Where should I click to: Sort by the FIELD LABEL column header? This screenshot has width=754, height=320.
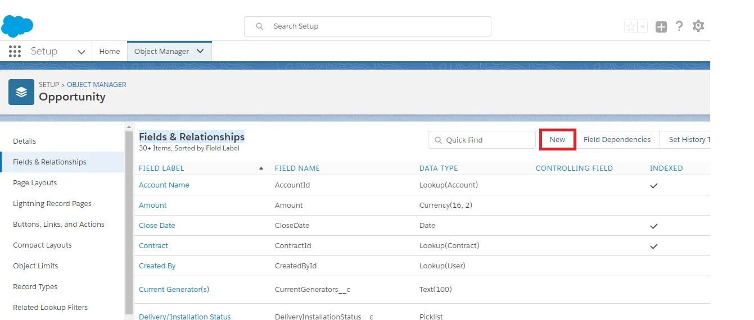pos(161,168)
